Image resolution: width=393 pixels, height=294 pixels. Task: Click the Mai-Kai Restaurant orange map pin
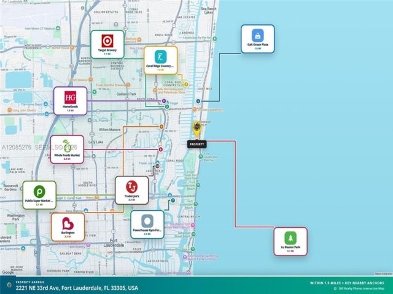tap(155, 91)
